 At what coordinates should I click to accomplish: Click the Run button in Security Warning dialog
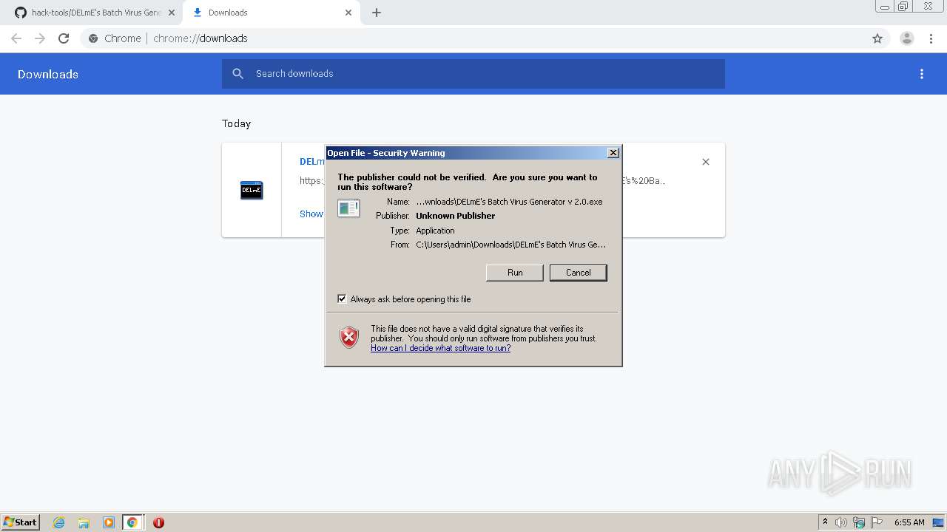coord(515,273)
